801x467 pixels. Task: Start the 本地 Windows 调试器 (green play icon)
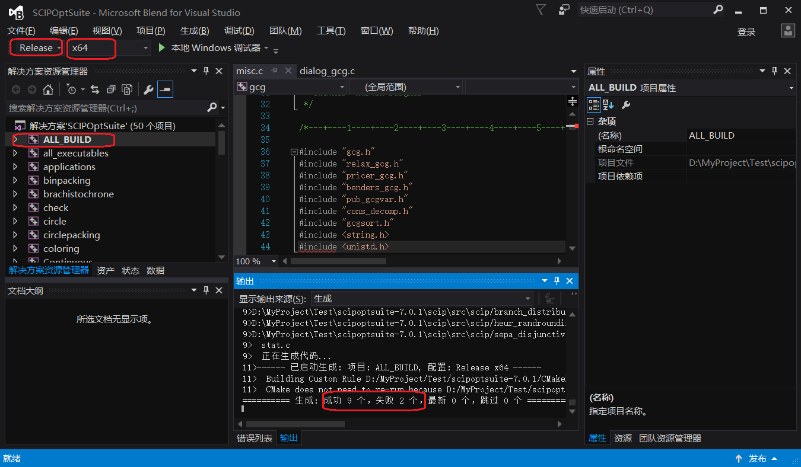pyautogui.click(x=161, y=48)
